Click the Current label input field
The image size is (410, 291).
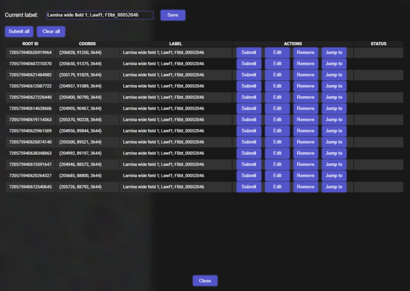point(100,15)
